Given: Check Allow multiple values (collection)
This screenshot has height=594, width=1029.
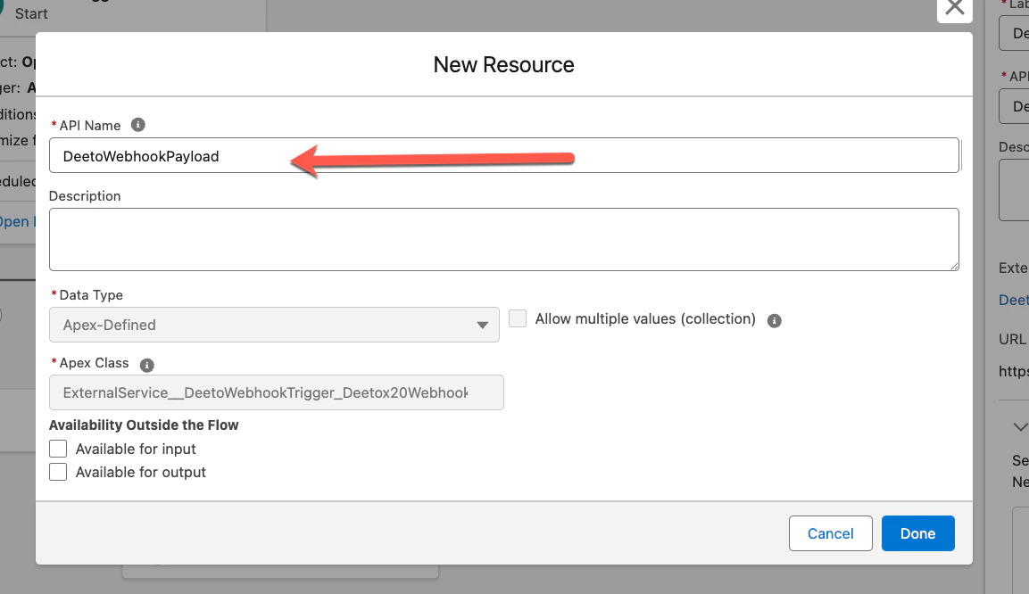Looking at the screenshot, I should (518, 318).
